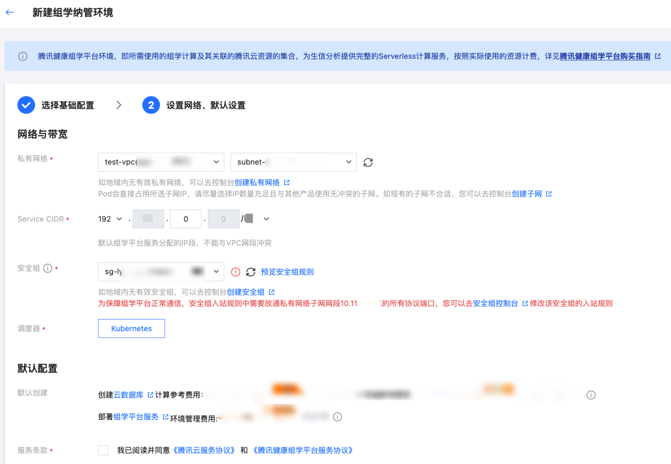671x464 pixels.
Task: Click the 默认创建 field label
Action: tap(33, 393)
